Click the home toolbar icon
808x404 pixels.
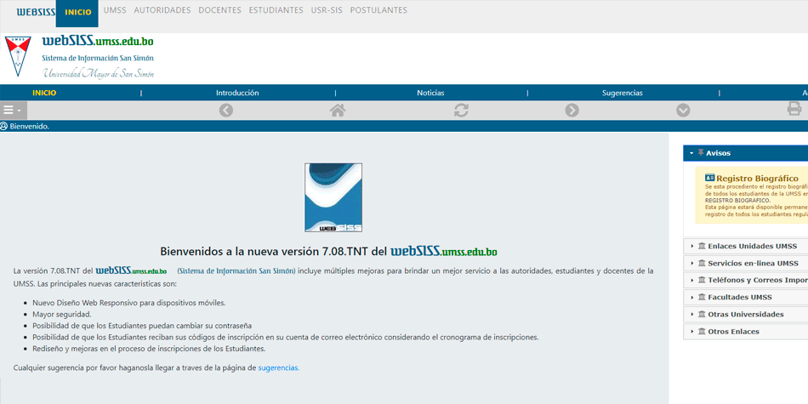338,111
